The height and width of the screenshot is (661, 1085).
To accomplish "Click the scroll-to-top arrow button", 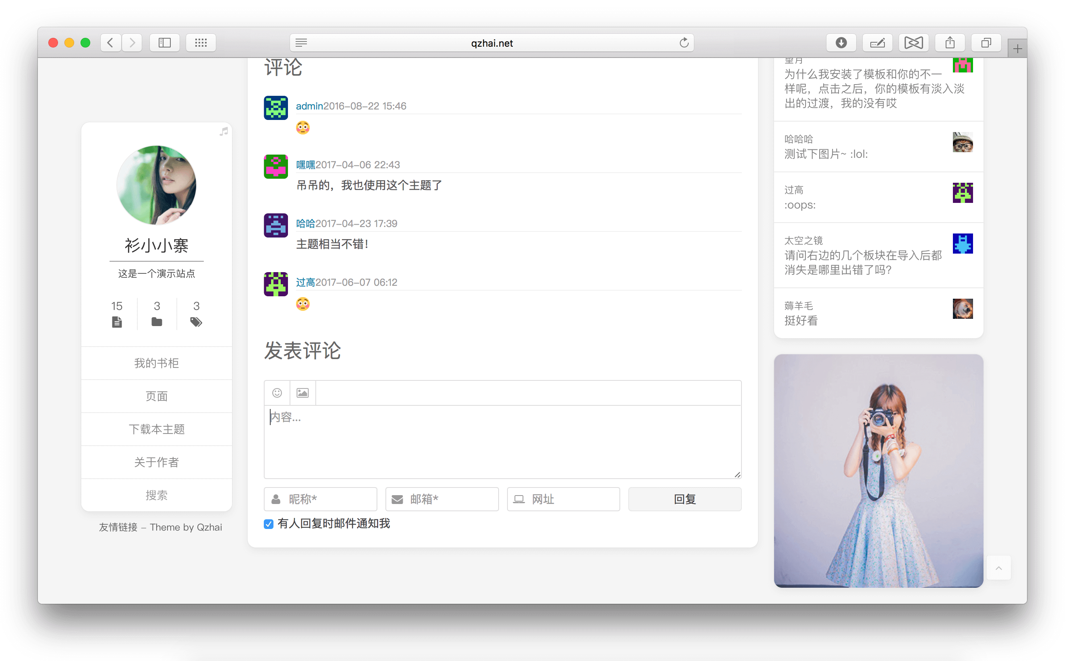I will coord(998,568).
